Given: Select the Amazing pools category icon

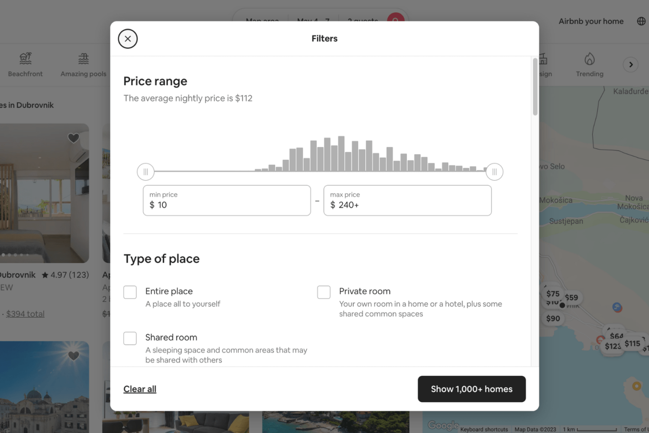Looking at the screenshot, I should pos(83,58).
